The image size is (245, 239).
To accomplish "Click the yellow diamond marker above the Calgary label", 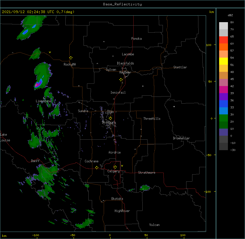I will coord(115,167).
